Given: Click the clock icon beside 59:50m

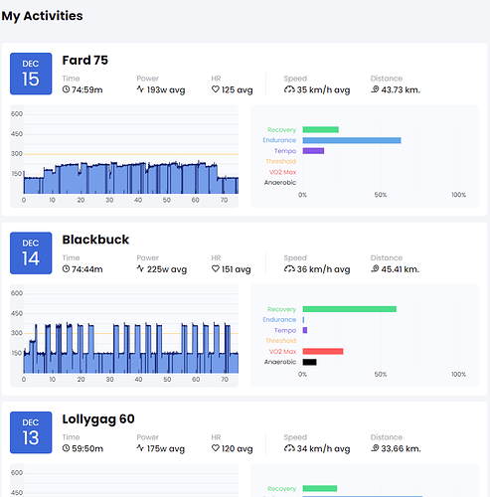Looking at the screenshot, I should (66, 448).
